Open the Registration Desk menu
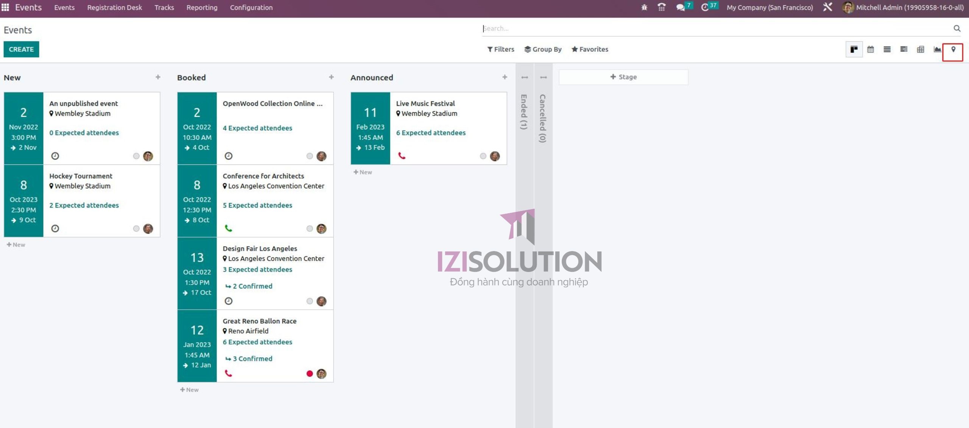The height and width of the screenshot is (428, 969). point(114,8)
